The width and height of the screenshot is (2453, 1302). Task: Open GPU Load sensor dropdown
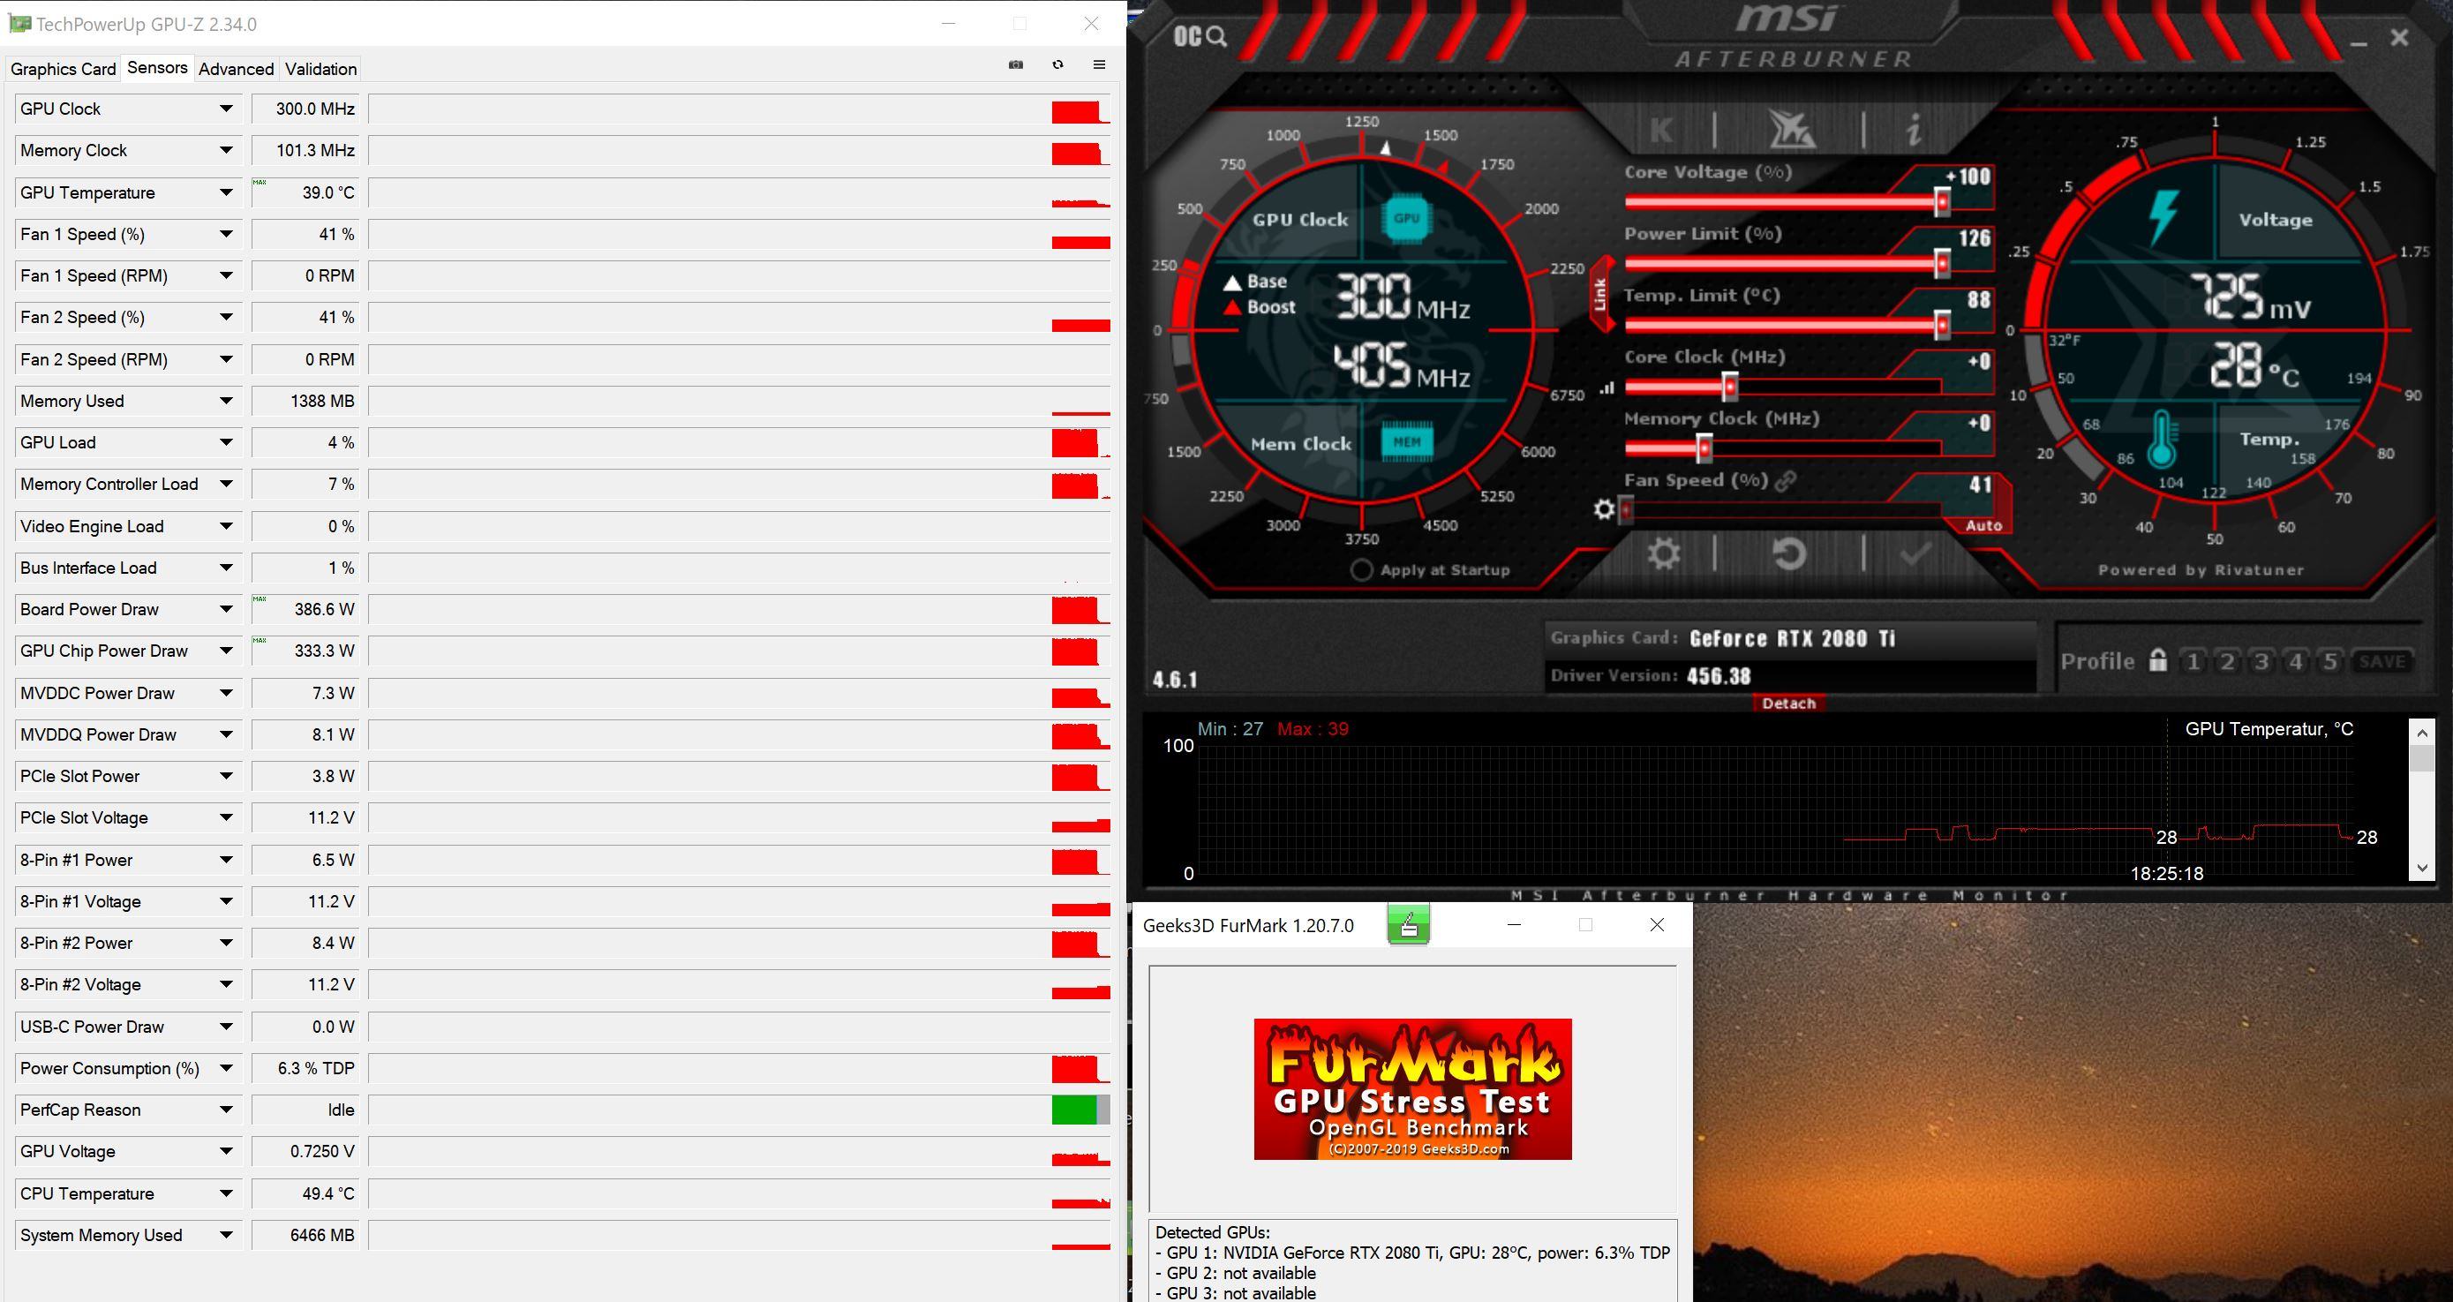pos(226,443)
